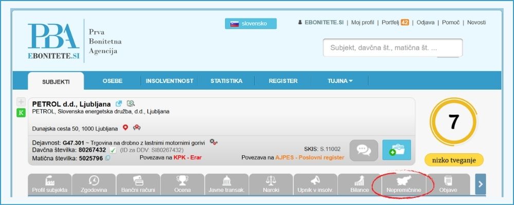Screen dimensions: 514x205
Task: Open the gray chat bubbles button
Action: (x=364, y=150)
